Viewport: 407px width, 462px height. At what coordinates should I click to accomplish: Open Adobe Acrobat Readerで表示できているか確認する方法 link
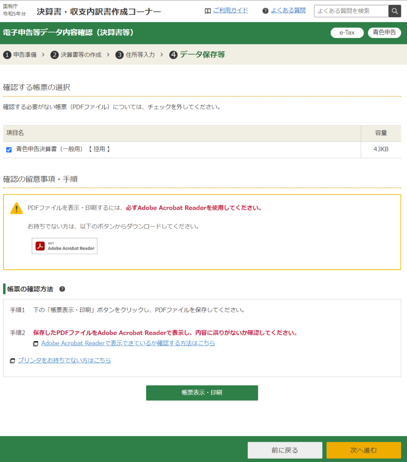128,343
